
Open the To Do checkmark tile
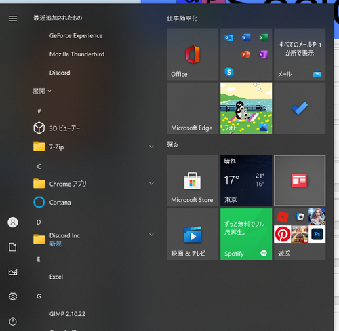click(300, 108)
